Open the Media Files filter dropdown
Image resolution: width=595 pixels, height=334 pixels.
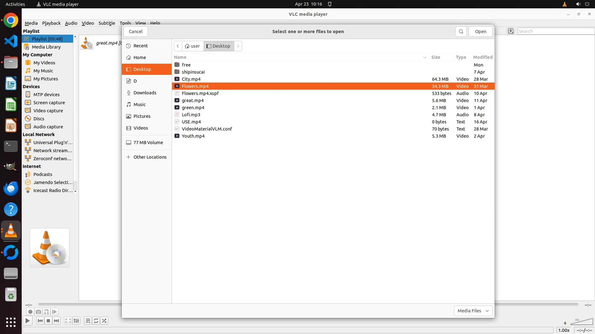pyautogui.click(x=473, y=311)
